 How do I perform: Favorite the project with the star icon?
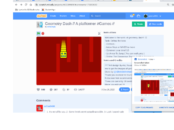(51, 90)
